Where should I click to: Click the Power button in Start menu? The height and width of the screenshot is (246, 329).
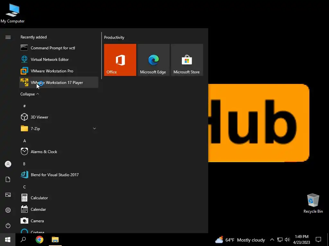8,225
